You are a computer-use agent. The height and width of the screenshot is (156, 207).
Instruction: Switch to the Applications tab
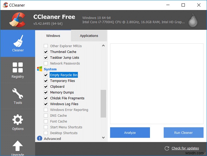(89, 36)
